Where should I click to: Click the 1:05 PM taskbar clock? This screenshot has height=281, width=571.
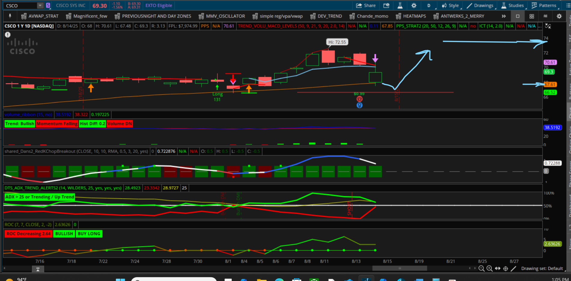(560, 279)
